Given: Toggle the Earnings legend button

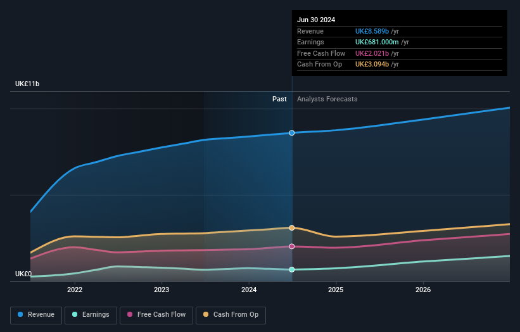Looking at the screenshot, I should click(91, 315).
